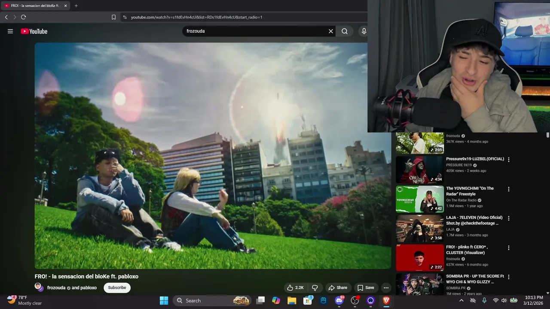
Task: Open the video title FRO! la sensacion
Action: pyautogui.click(x=86, y=276)
